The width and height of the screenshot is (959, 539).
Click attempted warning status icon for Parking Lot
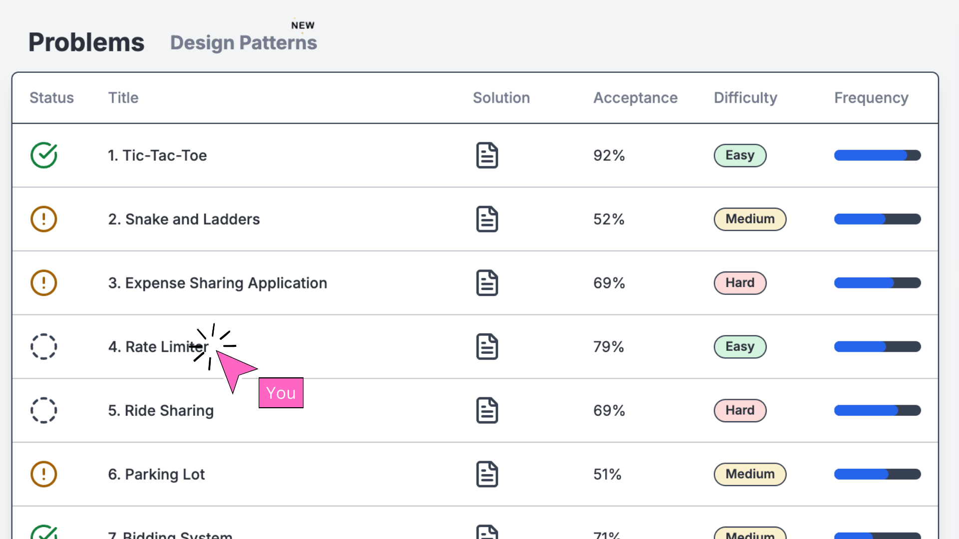point(44,474)
